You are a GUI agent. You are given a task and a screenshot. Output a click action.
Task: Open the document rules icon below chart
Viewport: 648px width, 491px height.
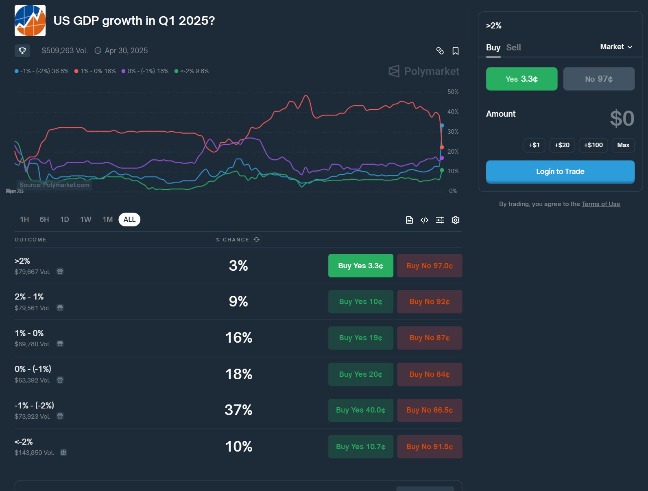(x=409, y=220)
